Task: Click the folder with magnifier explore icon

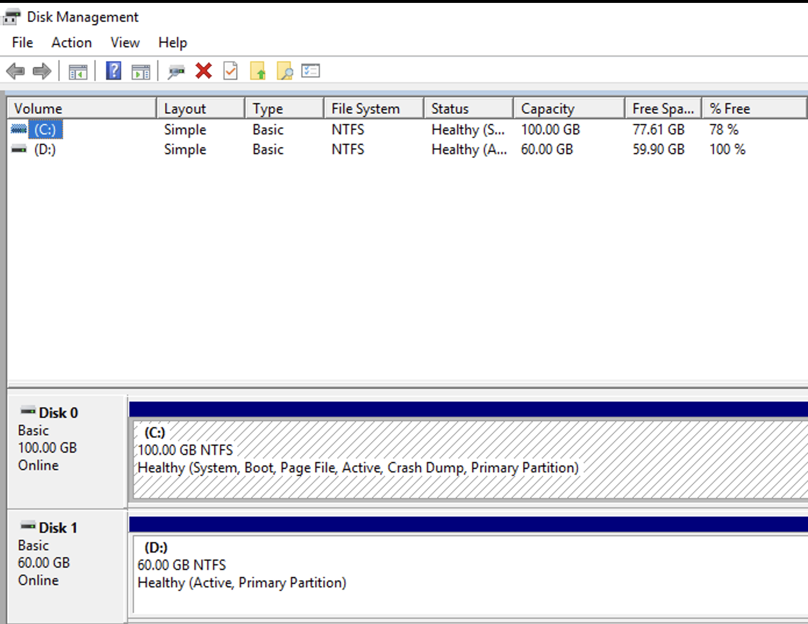Action: point(285,70)
